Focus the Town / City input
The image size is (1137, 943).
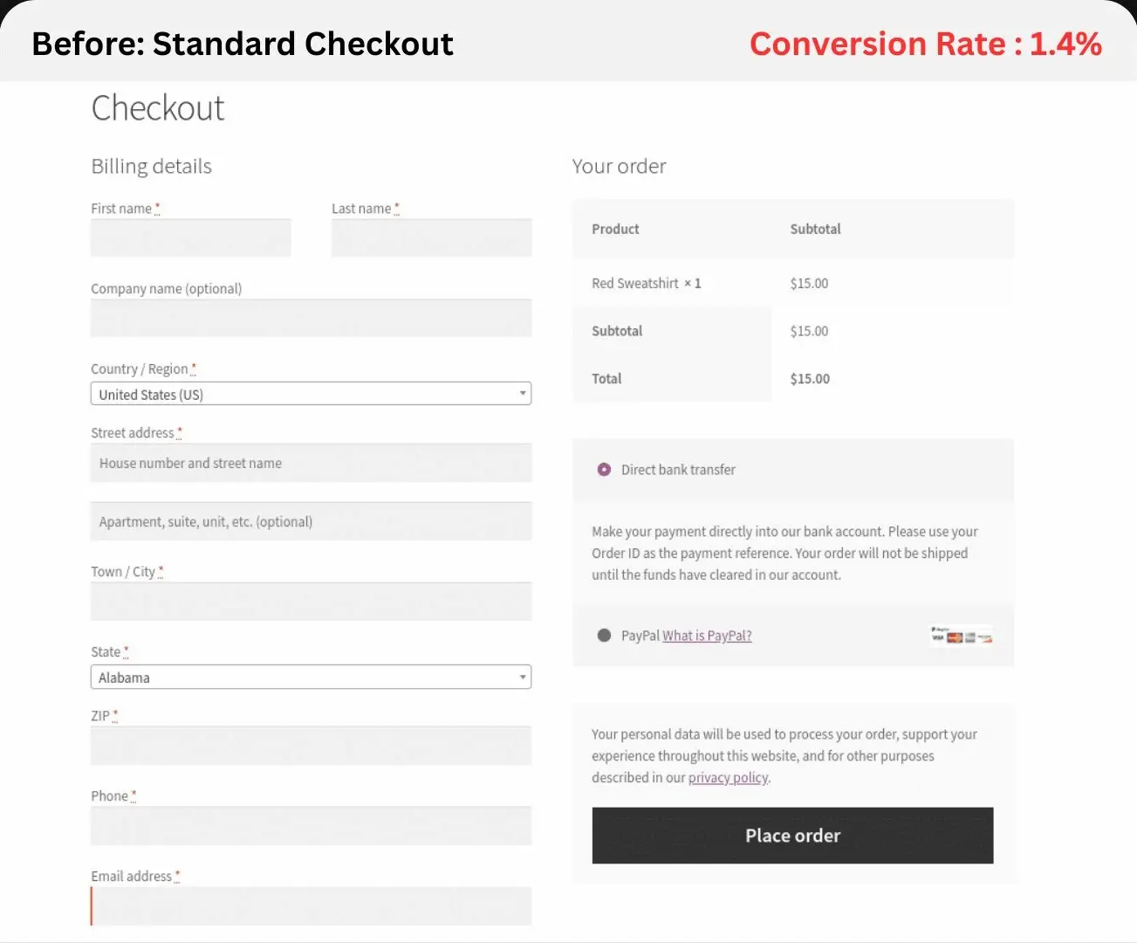[311, 602]
